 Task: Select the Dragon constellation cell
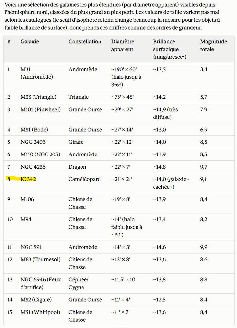[77, 167]
